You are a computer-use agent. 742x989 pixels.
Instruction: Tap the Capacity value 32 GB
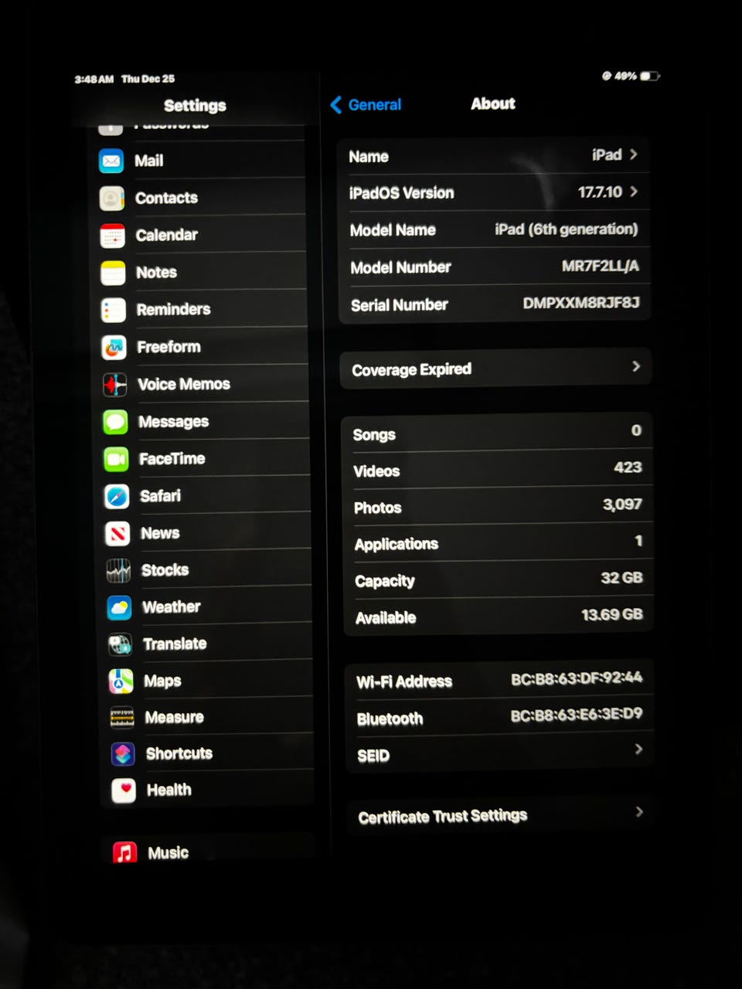click(x=621, y=577)
